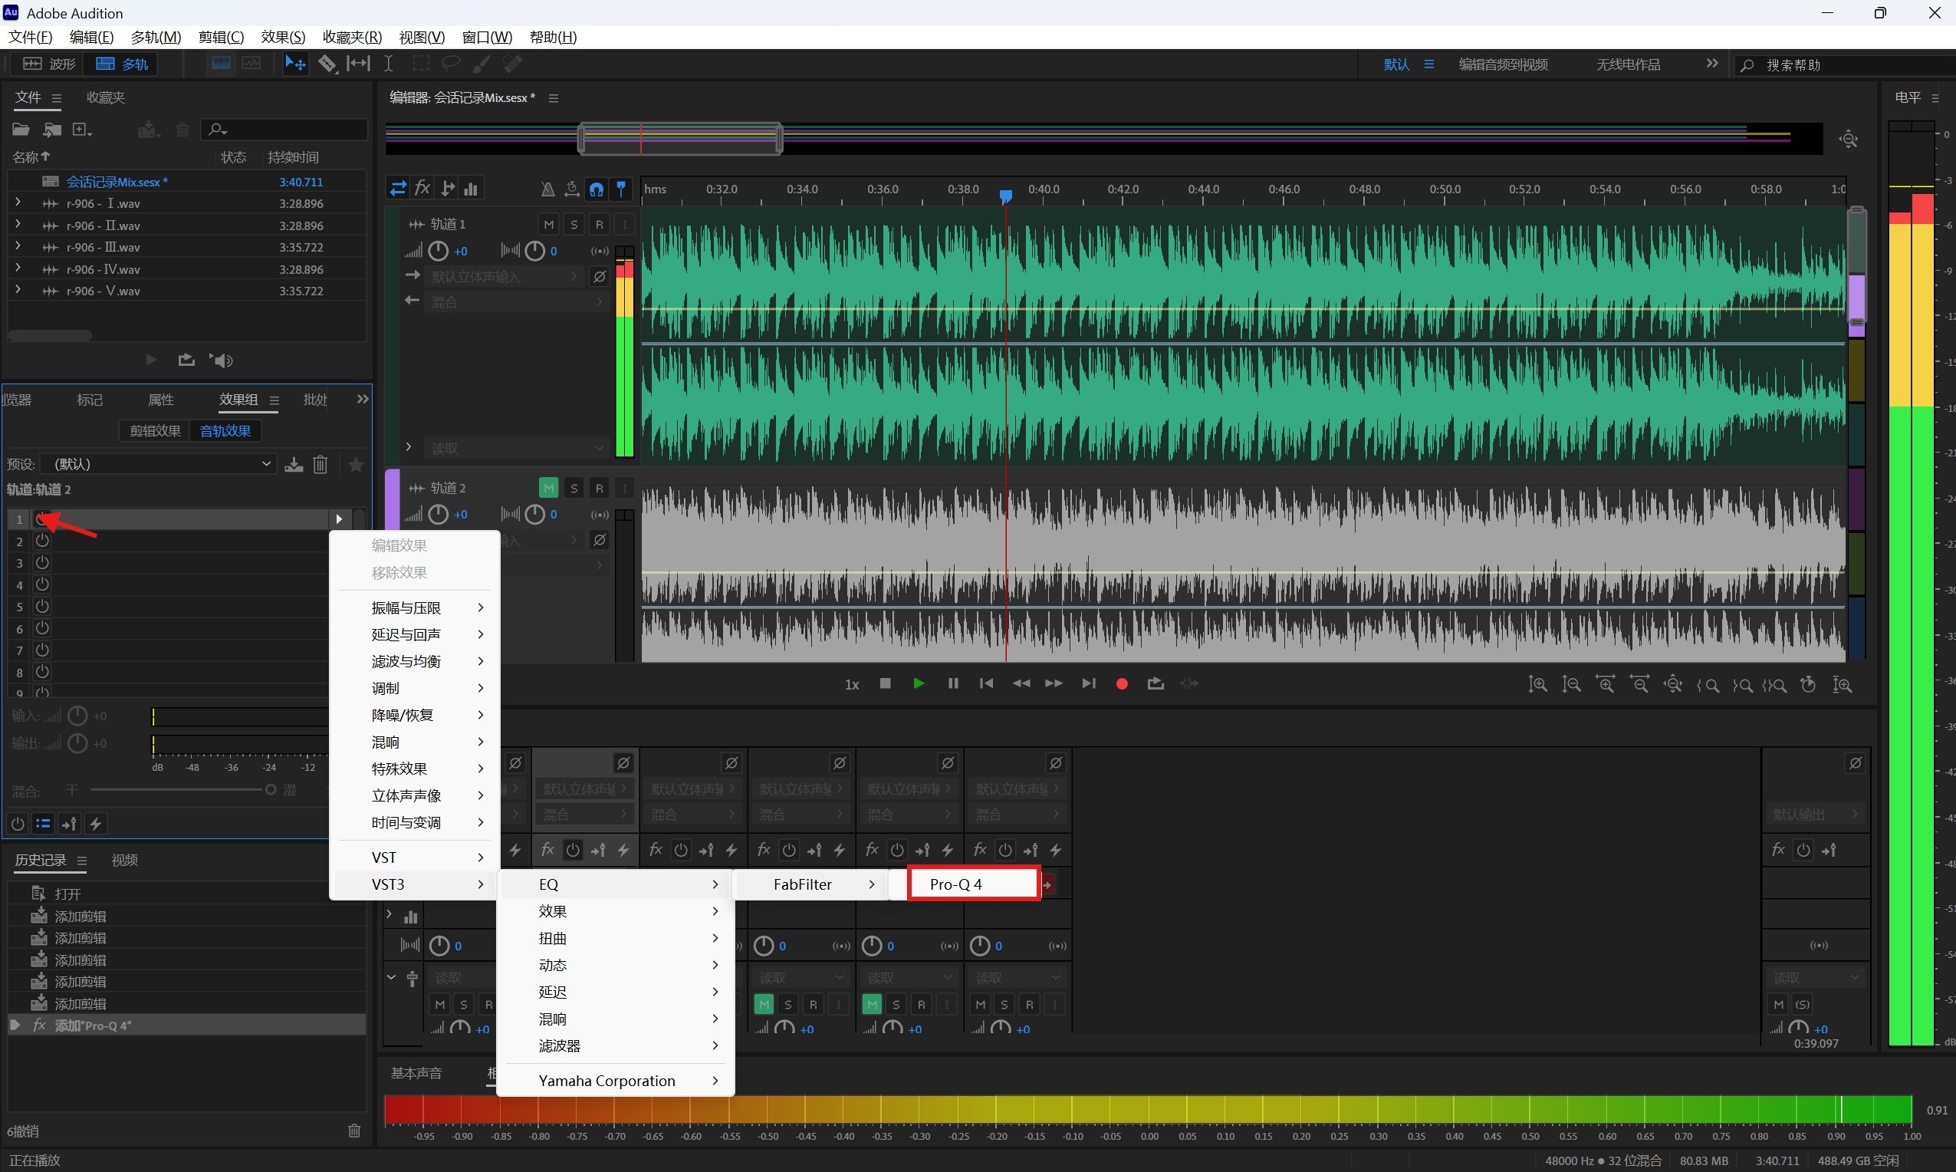The image size is (1956, 1172).
Task: Switch to 波形 waveform view
Action: pyautogui.click(x=50, y=64)
